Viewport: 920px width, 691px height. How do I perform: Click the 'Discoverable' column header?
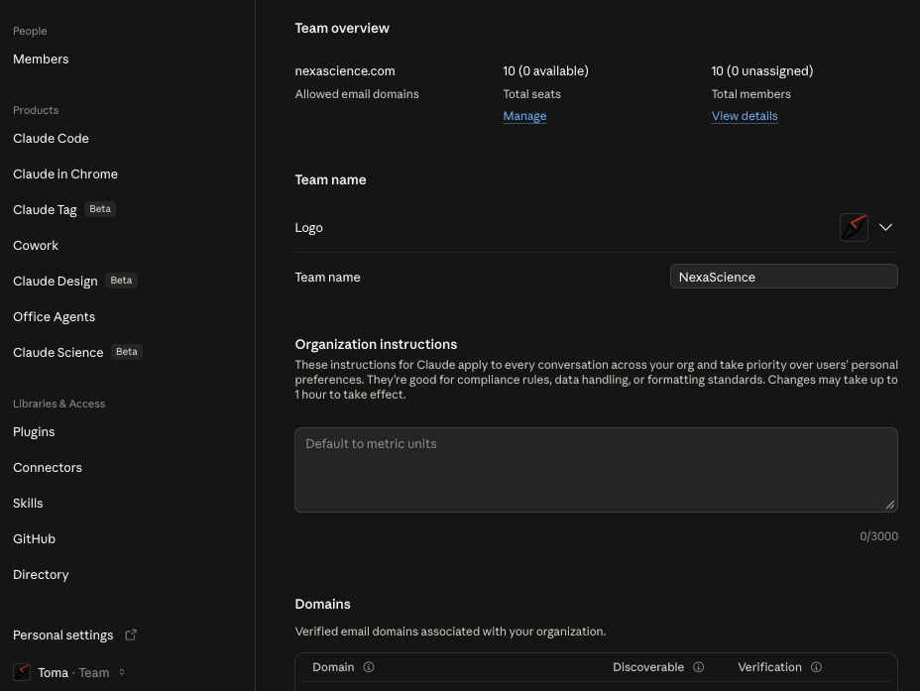point(648,667)
